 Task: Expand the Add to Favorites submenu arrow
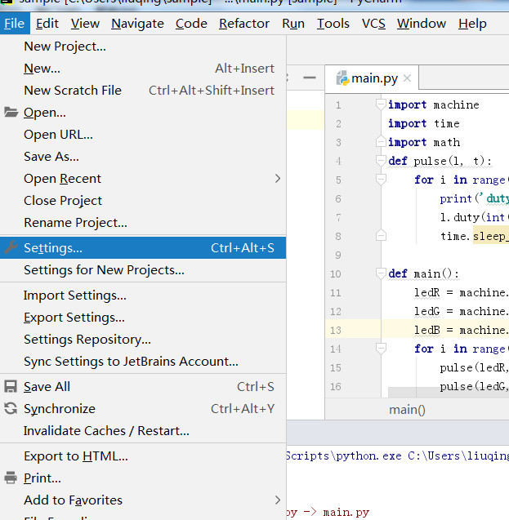pos(278,500)
